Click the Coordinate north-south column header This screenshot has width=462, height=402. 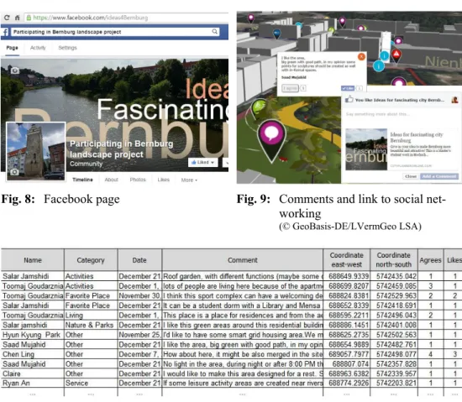[x=394, y=260]
